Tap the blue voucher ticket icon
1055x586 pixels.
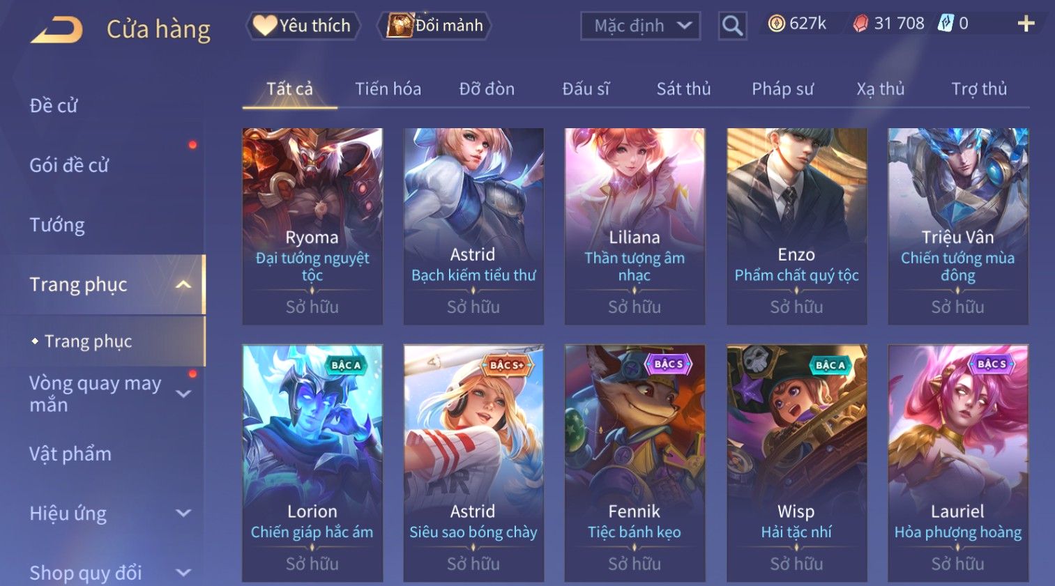tap(946, 24)
